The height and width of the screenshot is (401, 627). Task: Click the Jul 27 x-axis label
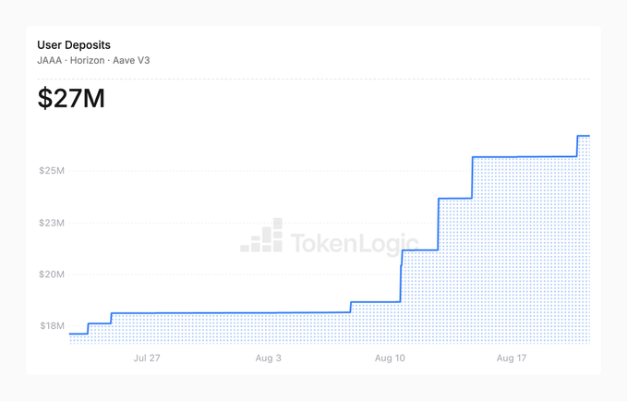point(147,358)
